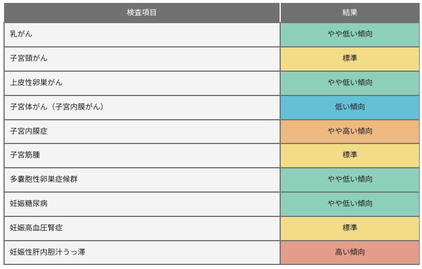Click the 妊娠性肝内胆汁うっ滞 item
The width and height of the screenshot is (422, 269).
tap(47, 252)
